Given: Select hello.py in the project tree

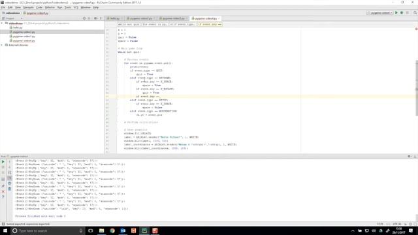Looking at the screenshot, I should coord(18,27).
